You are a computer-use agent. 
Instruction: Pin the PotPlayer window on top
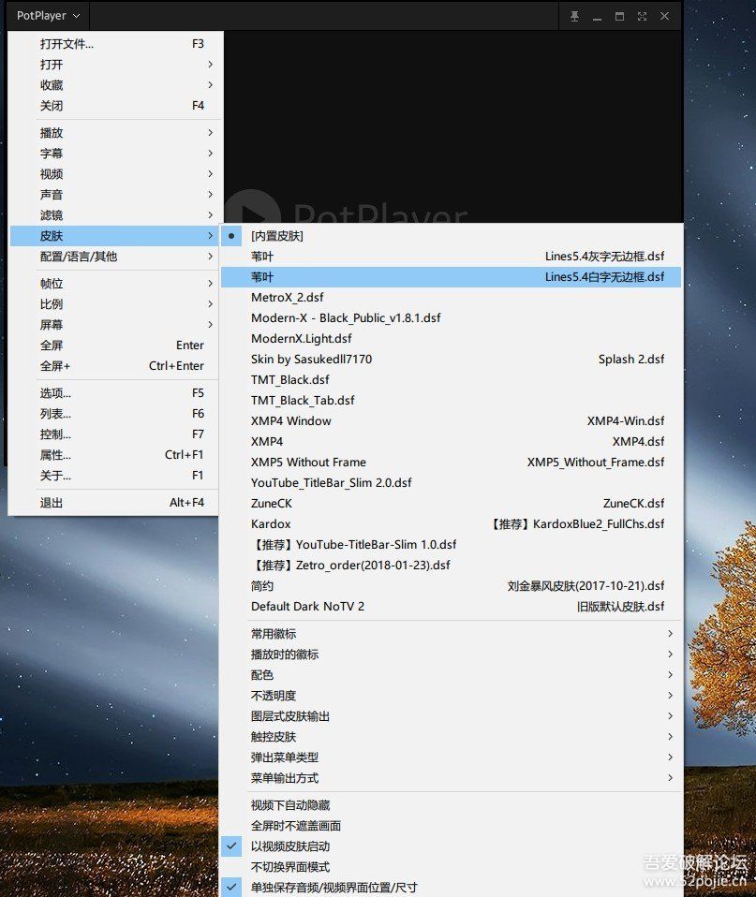(x=574, y=16)
